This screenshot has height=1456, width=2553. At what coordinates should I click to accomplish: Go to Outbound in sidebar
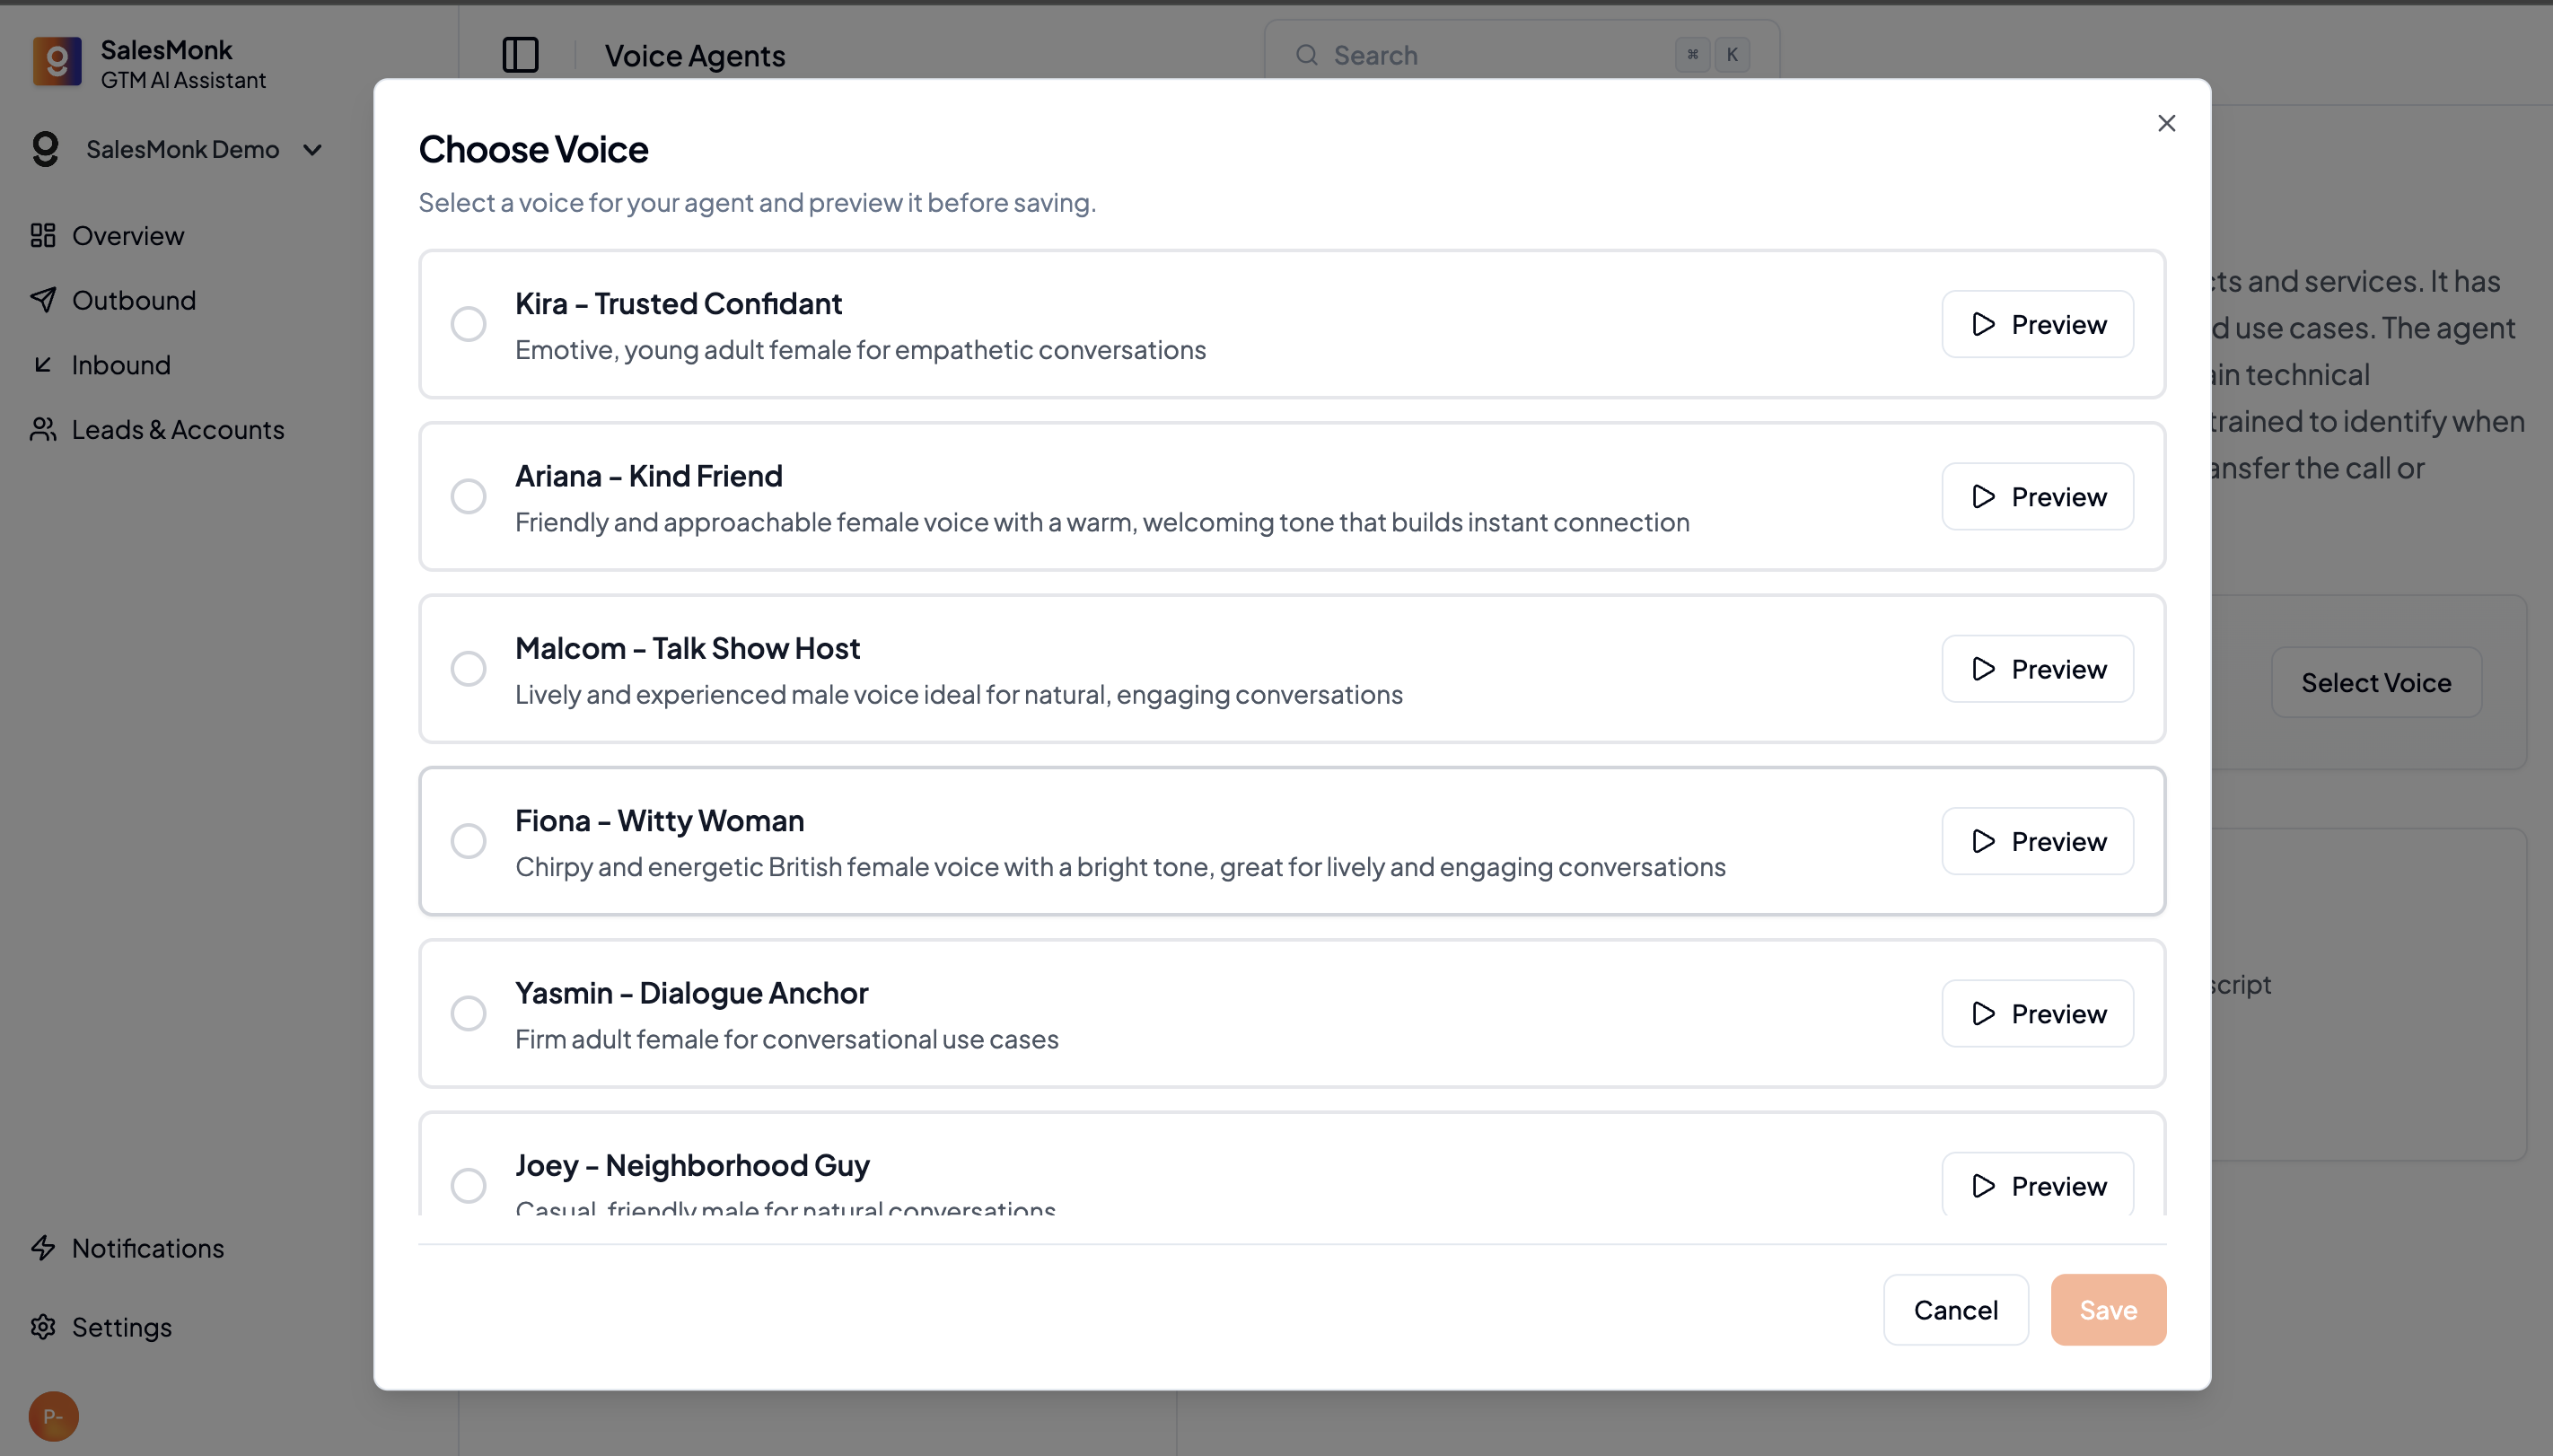[133, 300]
